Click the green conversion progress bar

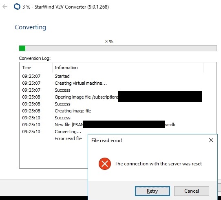tap(118, 48)
